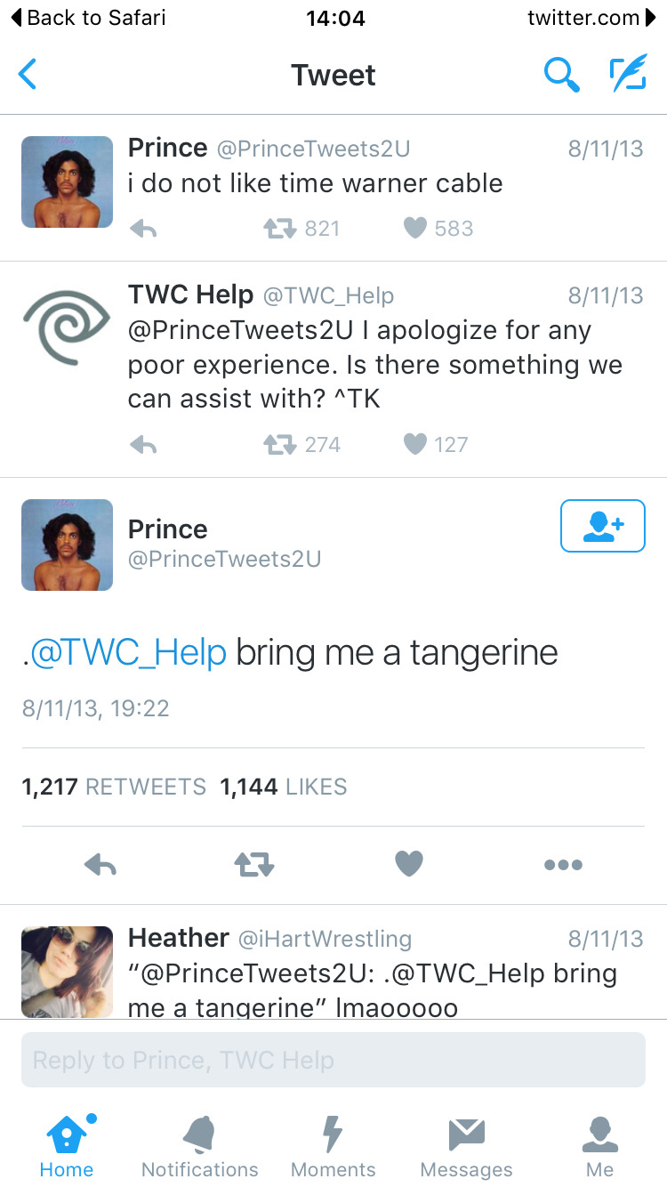Retweet TWC Help's reply showing 274
The width and height of the screenshot is (667, 1187).
(x=302, y=444)
